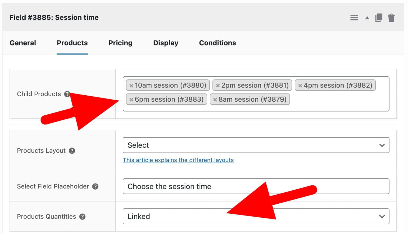Viewport: 408px width, 233px height.
Task: Remove 8am session from child products
Action: [215, 100]
